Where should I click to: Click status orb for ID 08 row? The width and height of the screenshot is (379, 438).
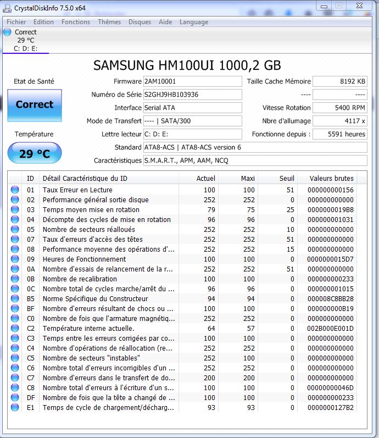click(15, 249)
